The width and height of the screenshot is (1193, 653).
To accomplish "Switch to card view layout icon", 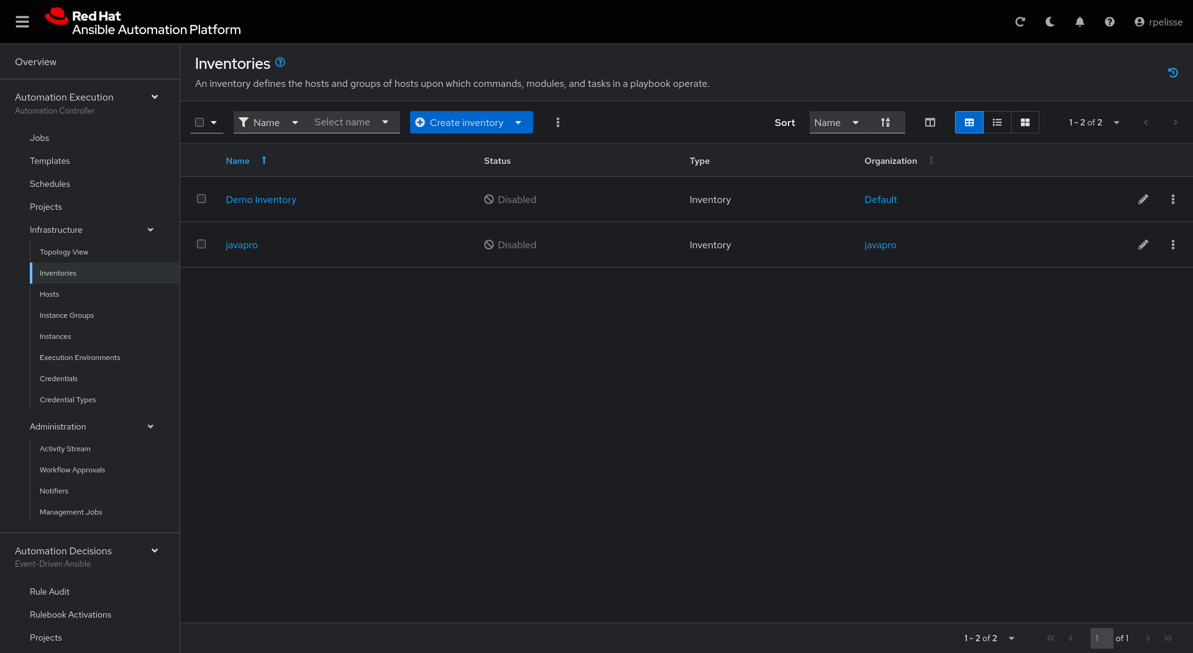I will click(x=1025, y=122).
